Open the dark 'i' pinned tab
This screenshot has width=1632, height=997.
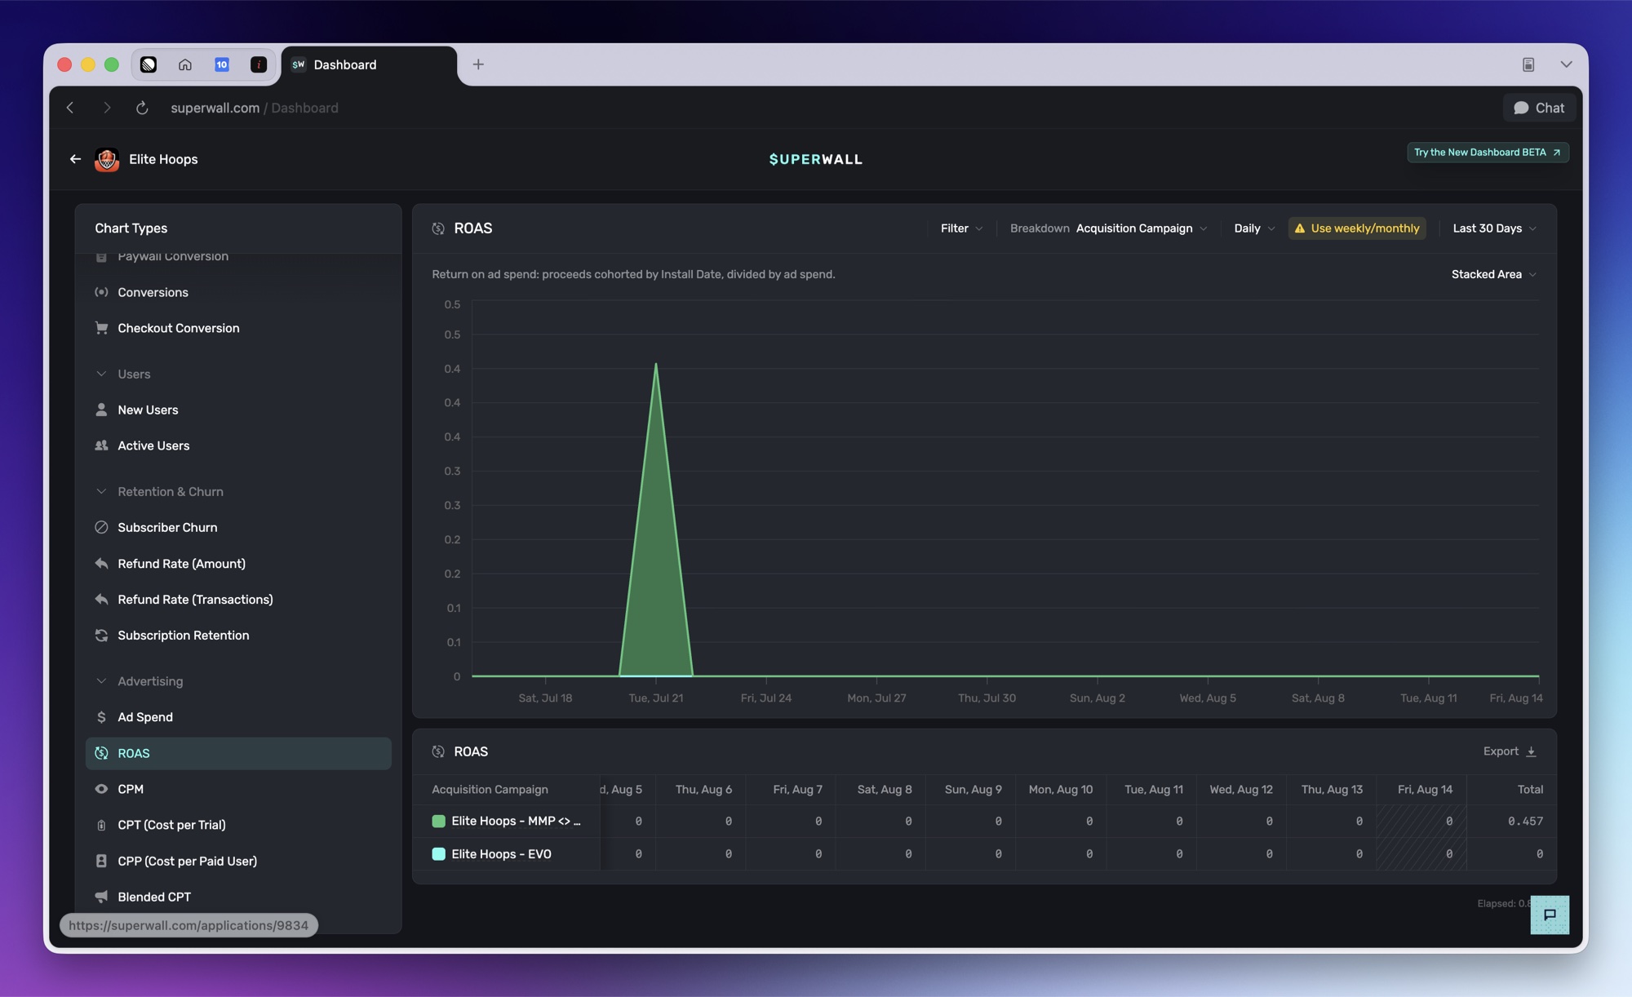click(x=259, y=64)
